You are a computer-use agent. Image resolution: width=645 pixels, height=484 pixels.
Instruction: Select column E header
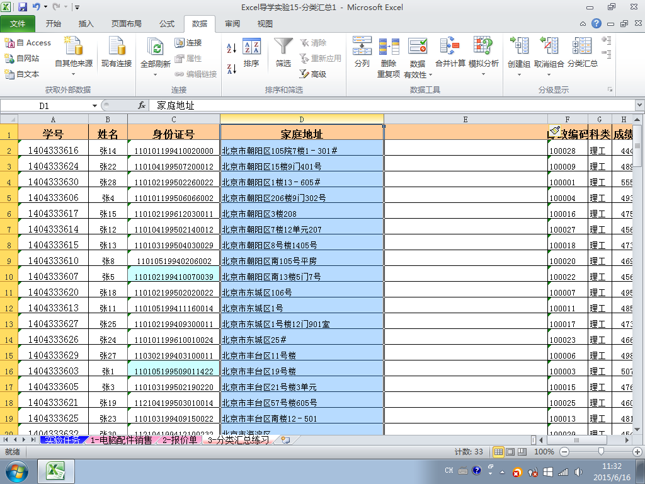pos(465,119)
